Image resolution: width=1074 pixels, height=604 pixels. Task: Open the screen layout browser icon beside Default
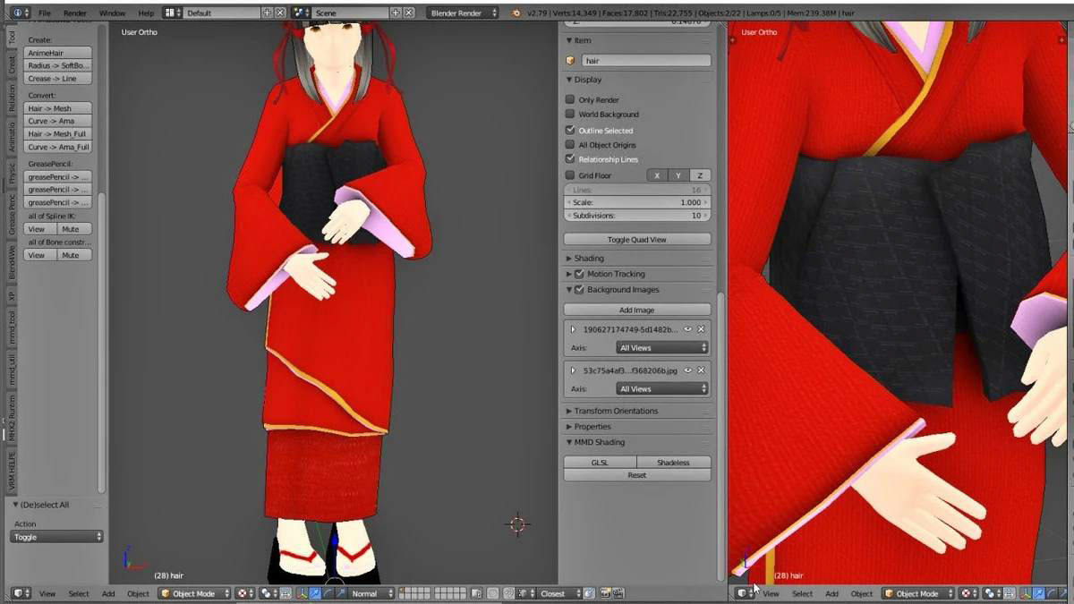[173, 13]
